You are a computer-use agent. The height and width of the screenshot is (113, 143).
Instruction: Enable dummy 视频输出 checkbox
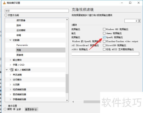pyautogui.click(x=104, y=33)
